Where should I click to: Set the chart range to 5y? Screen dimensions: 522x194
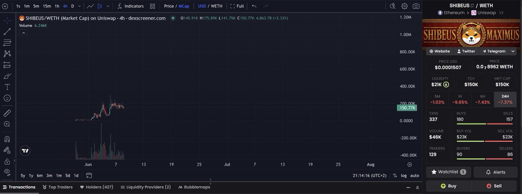tap(23, 175)
